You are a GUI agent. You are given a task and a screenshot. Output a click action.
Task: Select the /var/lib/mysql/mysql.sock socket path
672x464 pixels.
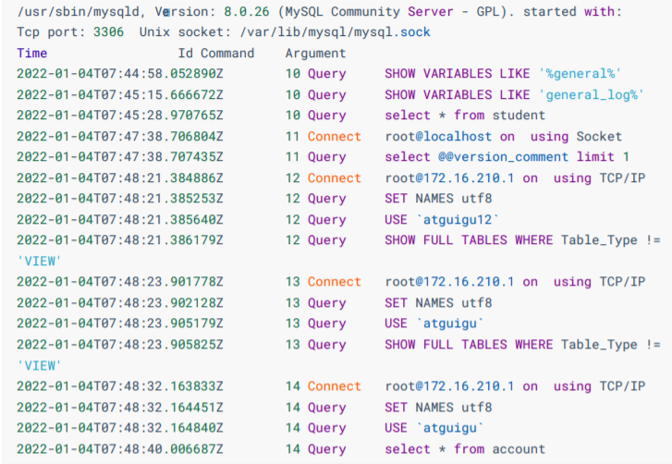336,32
